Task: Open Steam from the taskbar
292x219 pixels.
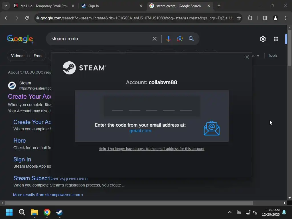Action: click(x=59, y=212)
